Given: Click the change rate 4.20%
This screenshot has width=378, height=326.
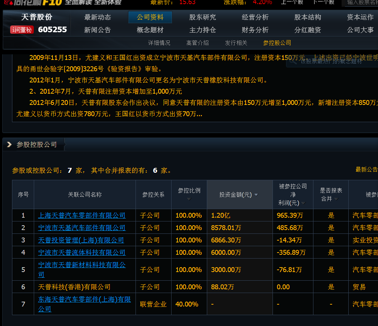Looking at the screenshot, I should (262, 2).
